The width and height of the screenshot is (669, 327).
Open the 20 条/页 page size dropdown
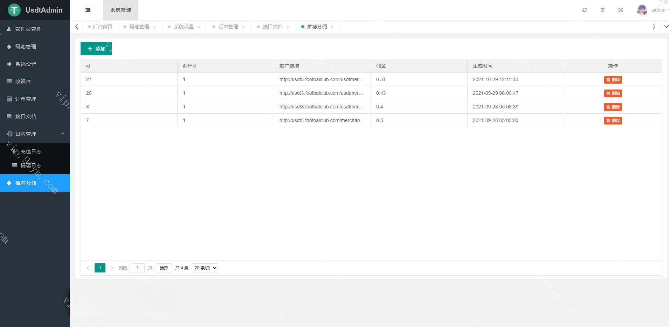[x=205, y=268]
